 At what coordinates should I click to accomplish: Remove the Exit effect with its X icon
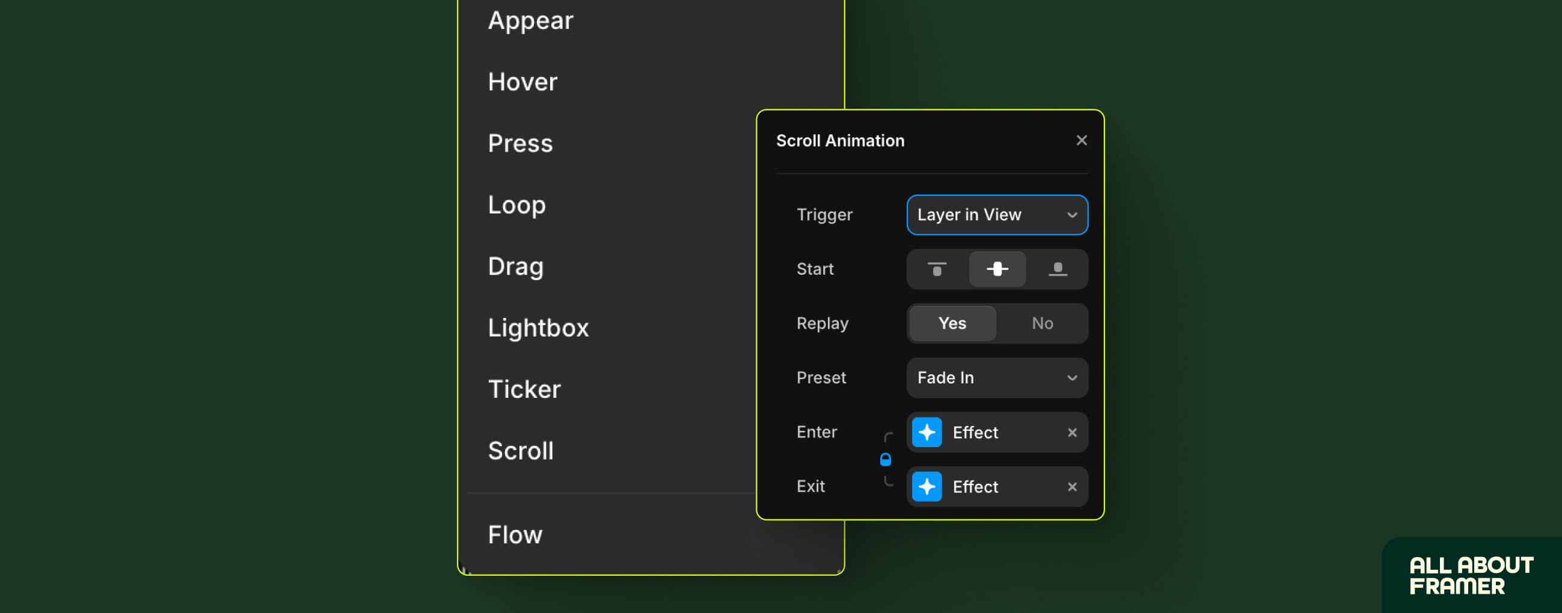point(1072,486)
